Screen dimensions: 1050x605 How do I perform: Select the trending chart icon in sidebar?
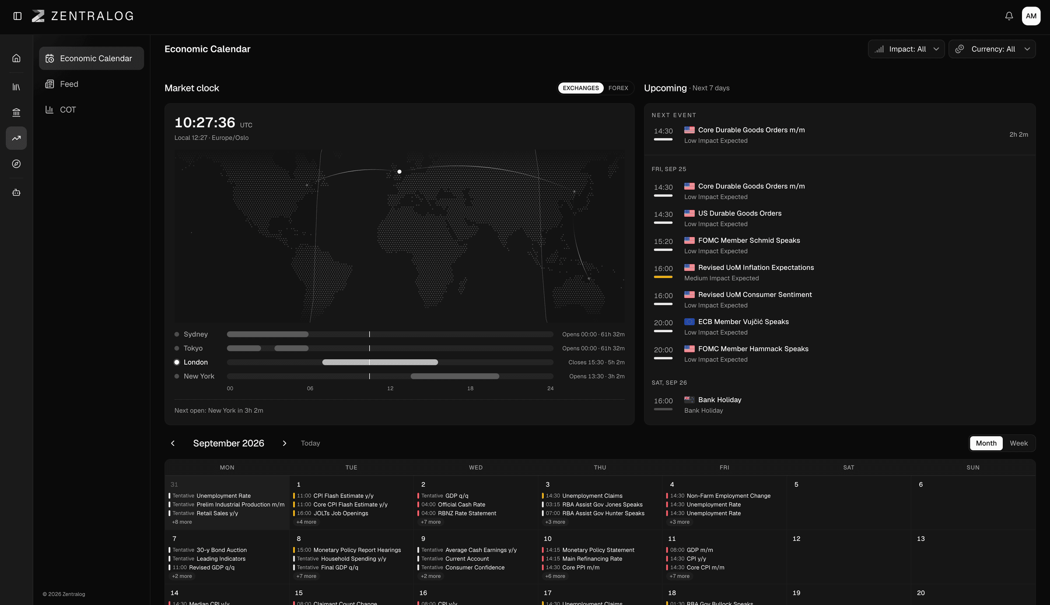[x=16, y=138]
